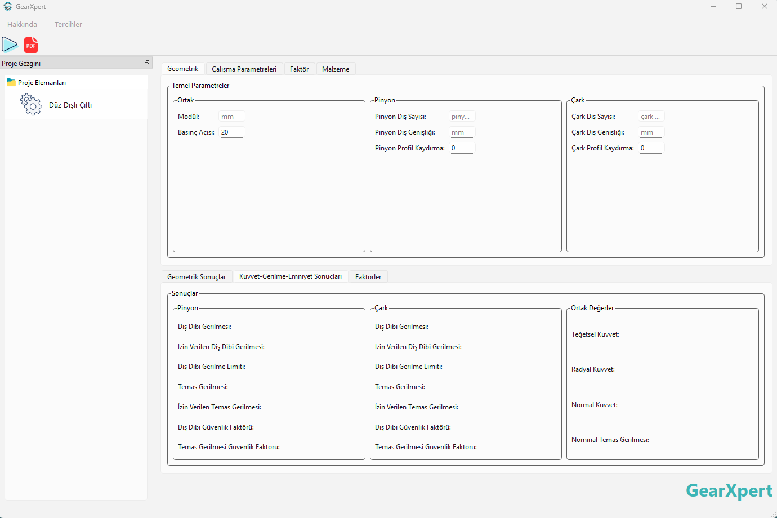Show the Faktörler results tab
Viewport: 777px width, 518px height.
(368, 277)
